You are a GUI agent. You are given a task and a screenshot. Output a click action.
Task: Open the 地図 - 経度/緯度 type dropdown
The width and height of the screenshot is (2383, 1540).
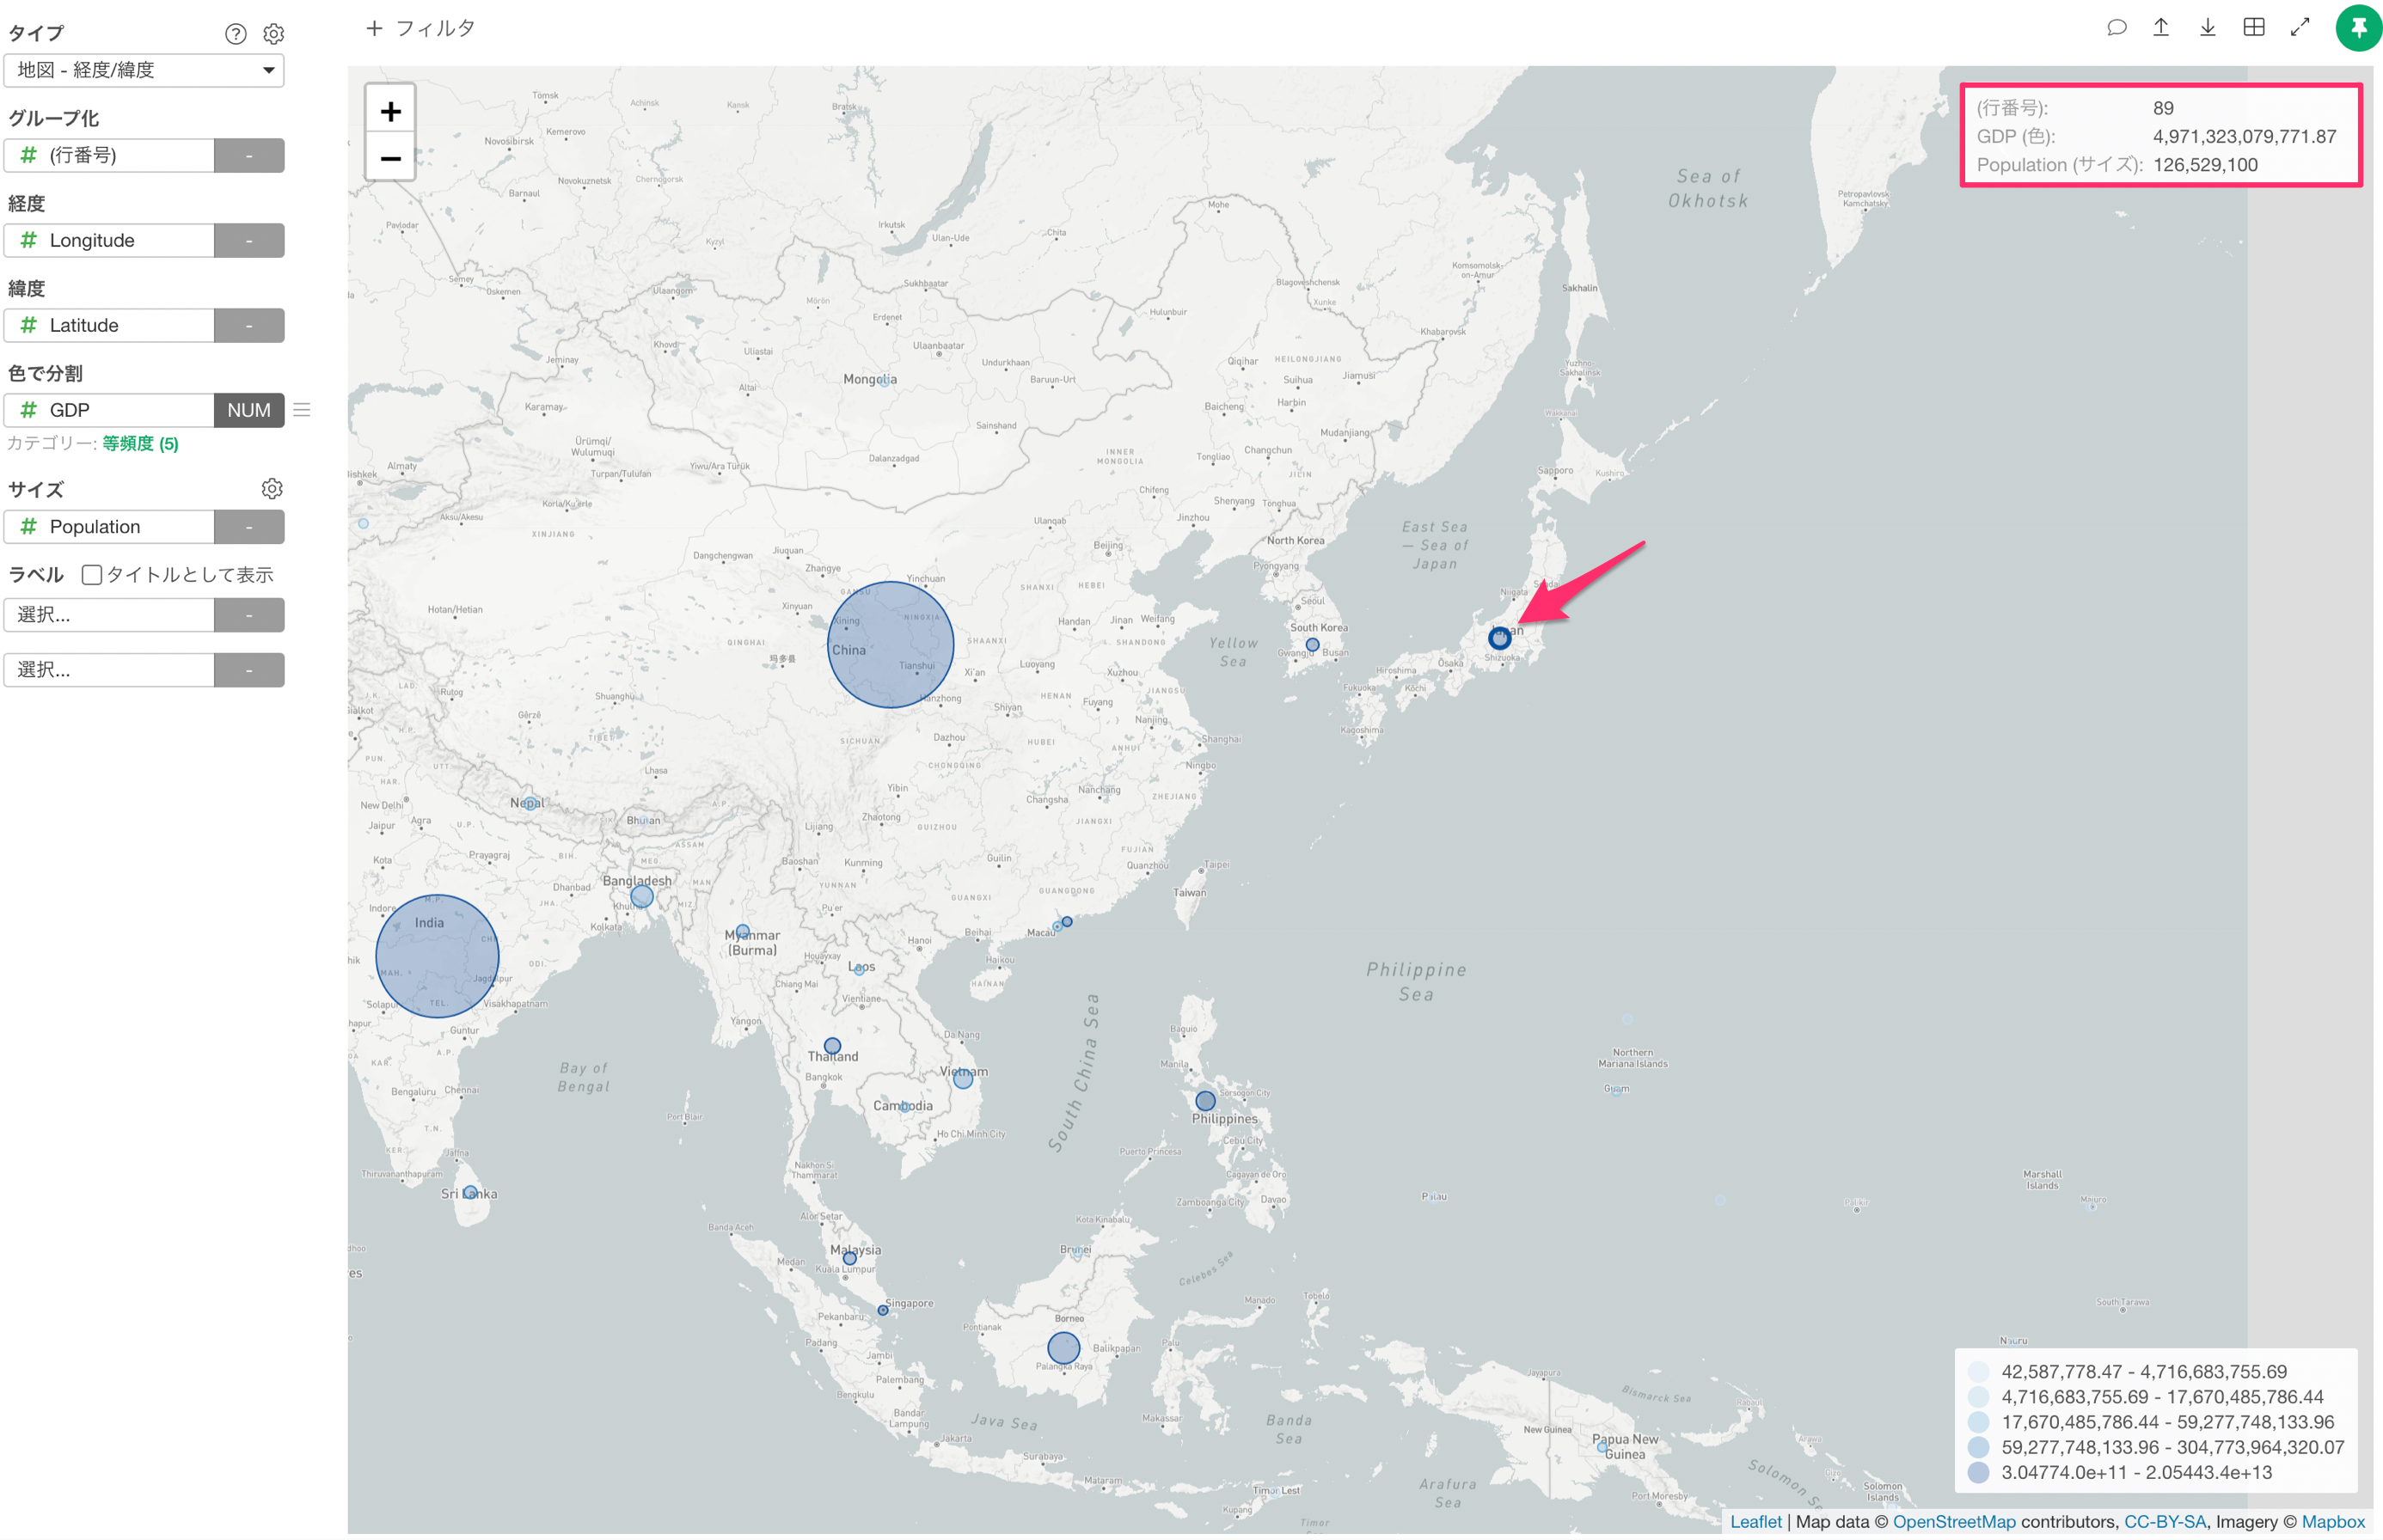tap(144, 70)
